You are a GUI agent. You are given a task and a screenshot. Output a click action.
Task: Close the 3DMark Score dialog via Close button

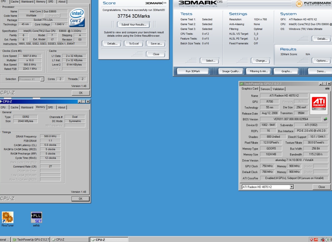click(x=156, y=54)
